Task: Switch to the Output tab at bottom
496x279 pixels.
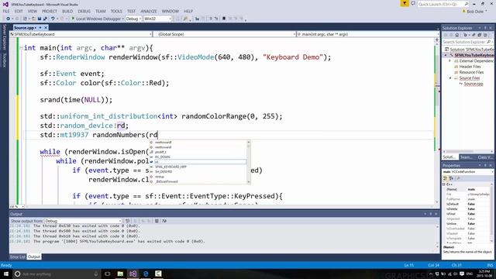Action: tap(34, 257)
